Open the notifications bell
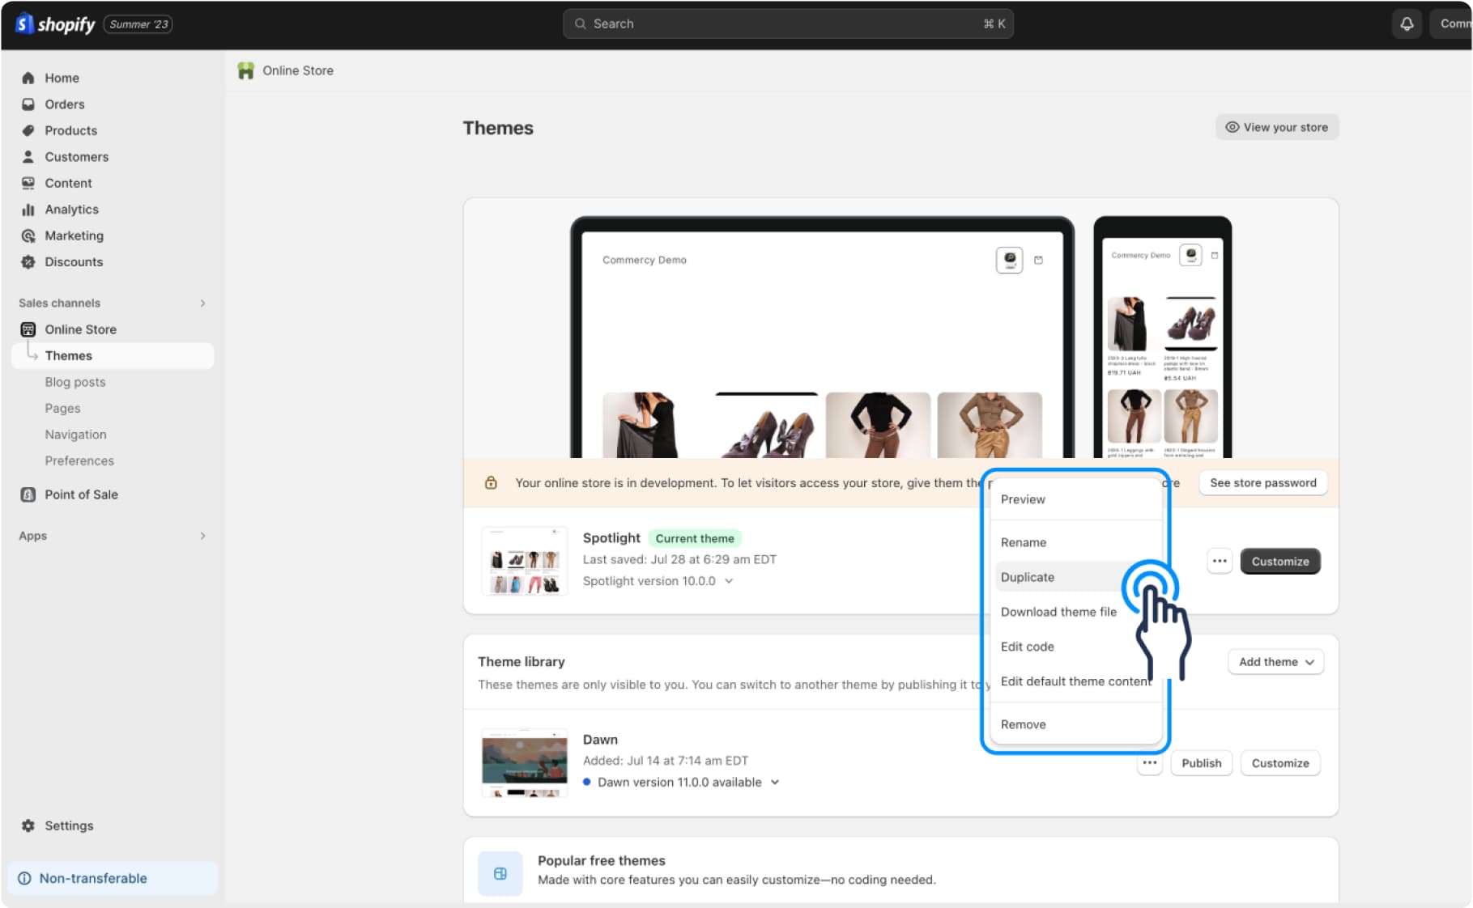 point(1407,23)
